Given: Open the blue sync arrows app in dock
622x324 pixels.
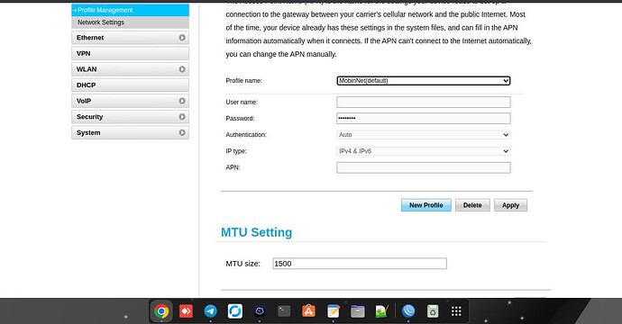Looking at the screenshot, I should click(x=235, y=311).
